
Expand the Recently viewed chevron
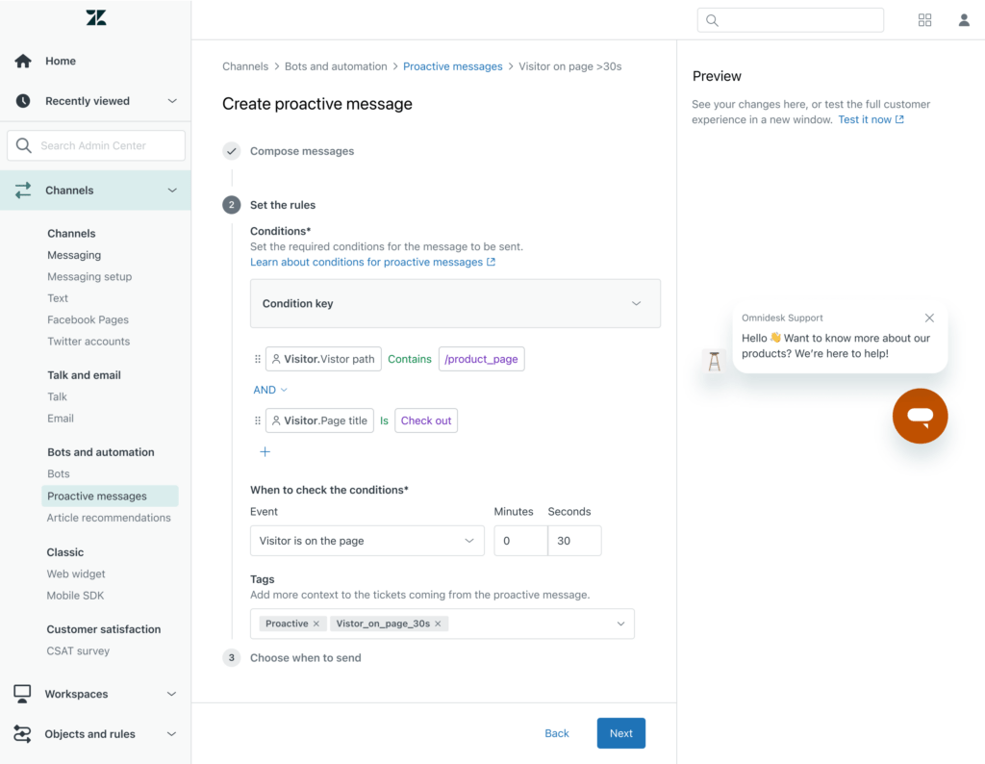coord(172,101)
